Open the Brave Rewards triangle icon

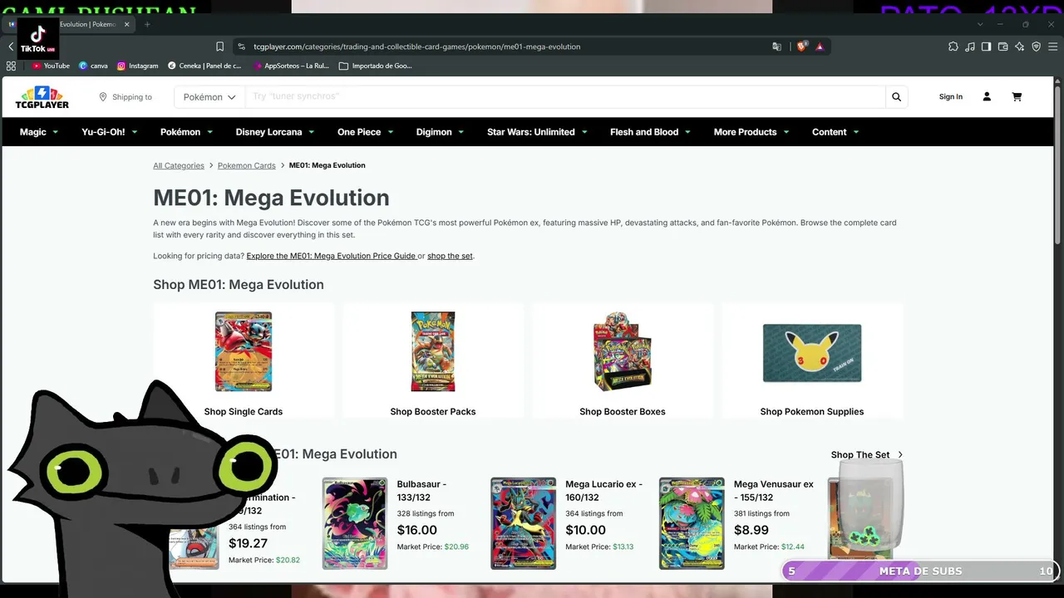[820, 47]
